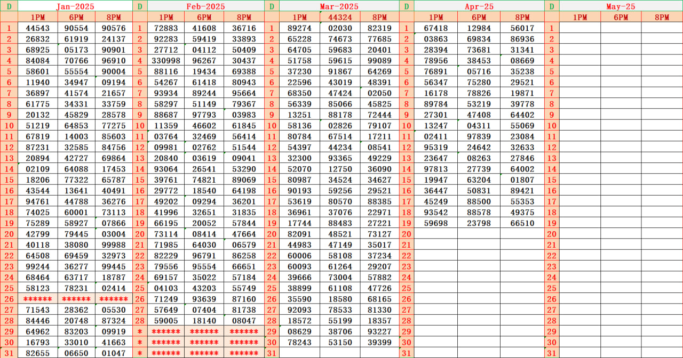Select the cell showing 93639

pyautogui.click(x=204, y=299)
